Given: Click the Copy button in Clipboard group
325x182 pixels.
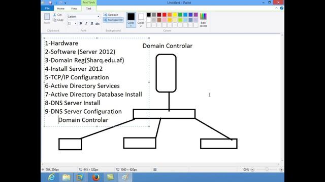Looking at the screenshot, I should (58, 20).
